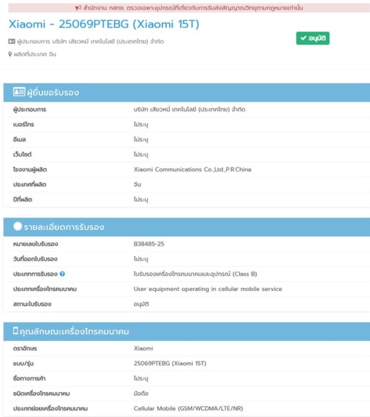
Task: Click the ใบรับรองเครื่องโทรคมนาคมและอุปกรณ์ (Class B) value
Action: pyautogui.click(x=195, y=274)
